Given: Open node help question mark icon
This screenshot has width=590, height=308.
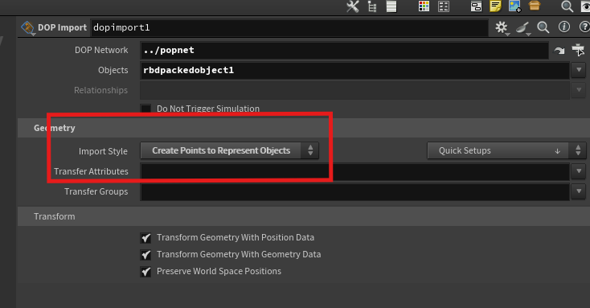Looking at the screenshot, I should (x=584, y=27).
